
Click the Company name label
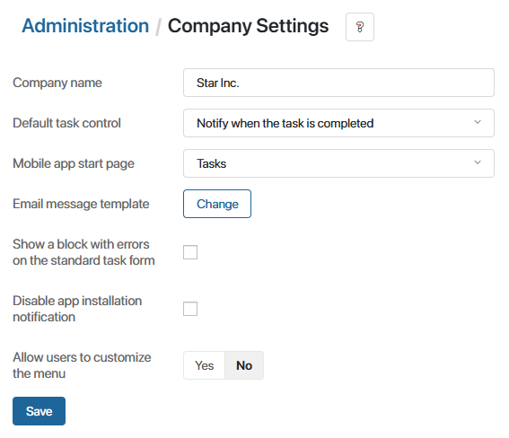click(57, 83)
